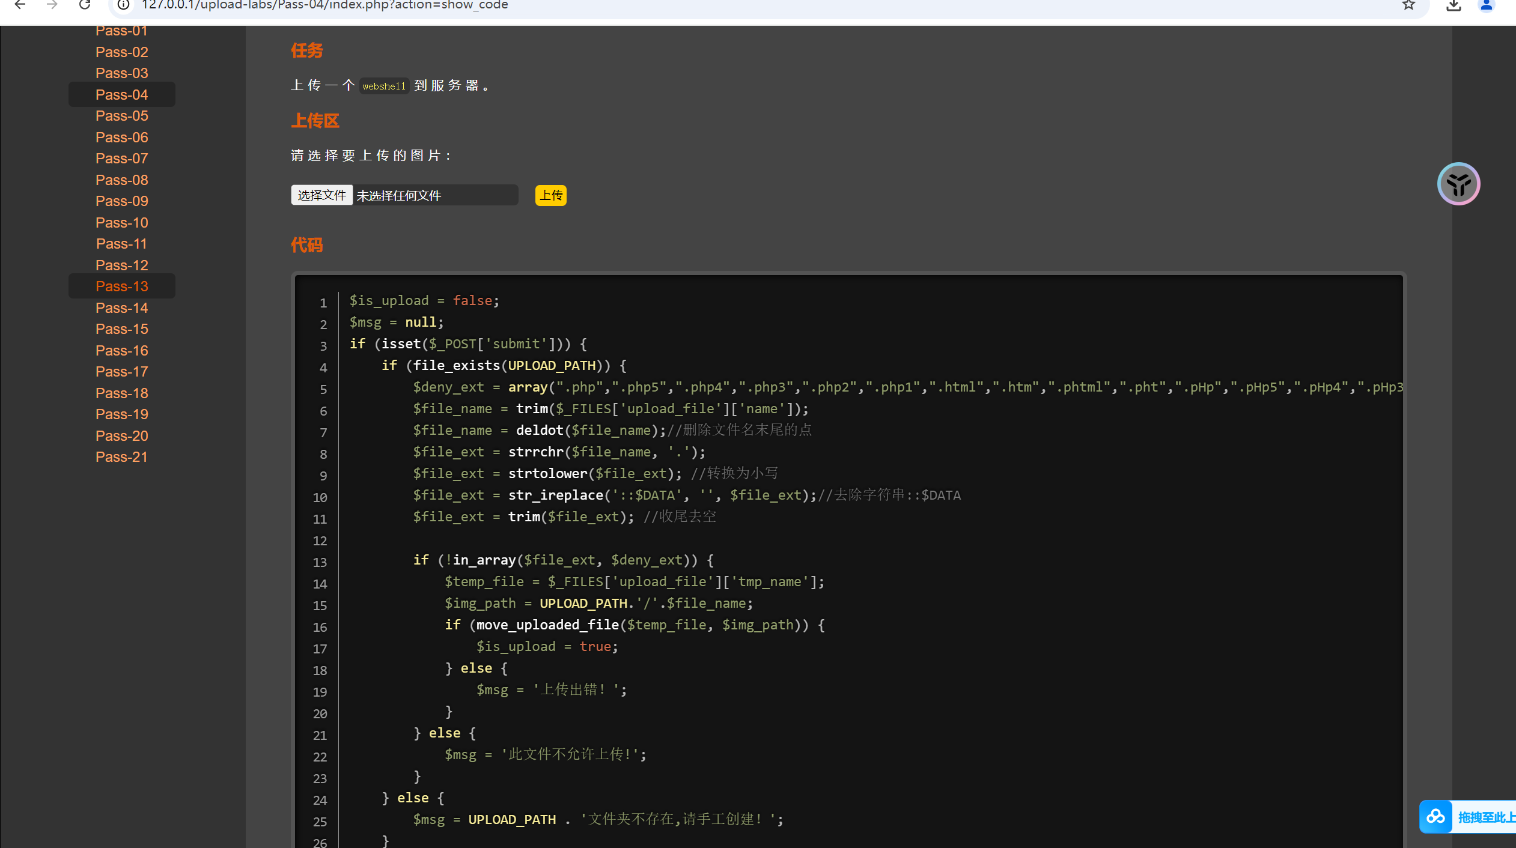
Task: Navigate to Pass-21 level
Action: pos(121,457)
